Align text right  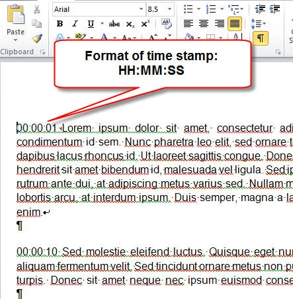(220, 24)
